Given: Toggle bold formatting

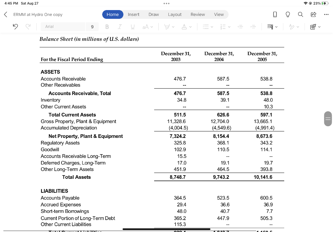Looking at the screenshot, I should 107,27.
